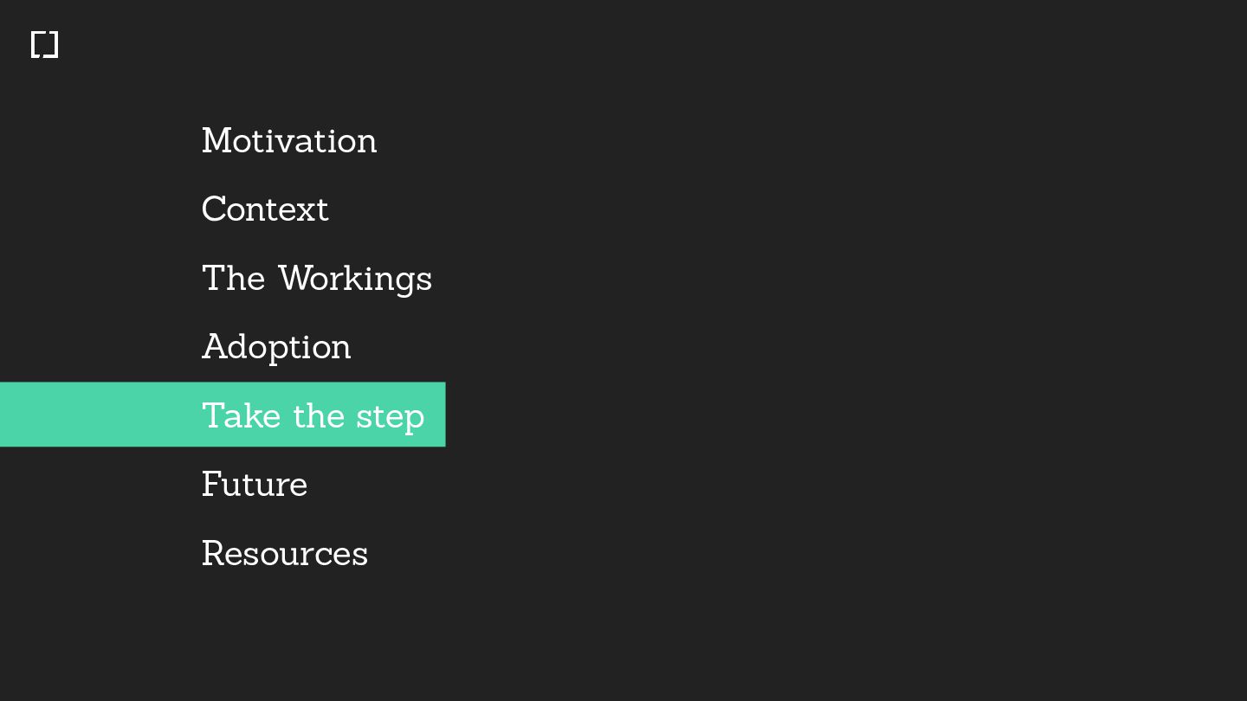Click the teal highlight bar left of the text
The height and width of the screenshot is (701, 1247).
click(x=100, y=415)
